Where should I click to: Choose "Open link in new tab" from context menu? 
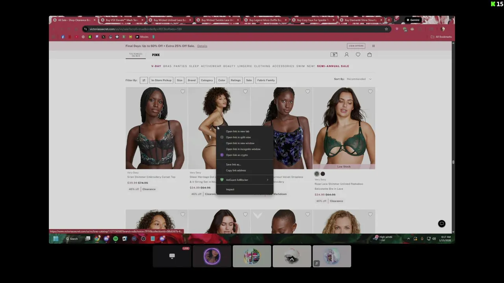244,131
